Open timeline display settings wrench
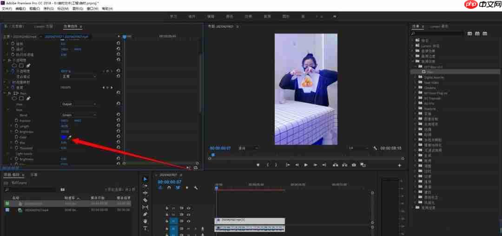The height and width of the screenshot is (236, 502). (x=196, y=188)
